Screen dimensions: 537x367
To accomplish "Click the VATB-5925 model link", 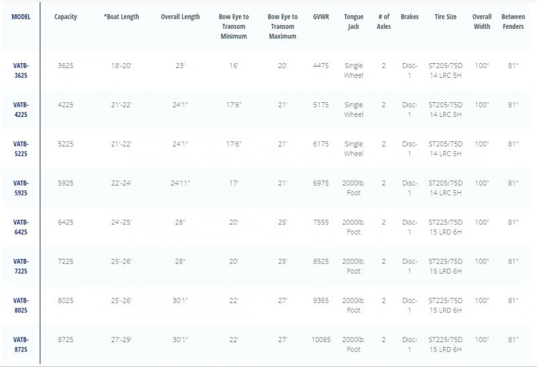I will tap(21, 188).
